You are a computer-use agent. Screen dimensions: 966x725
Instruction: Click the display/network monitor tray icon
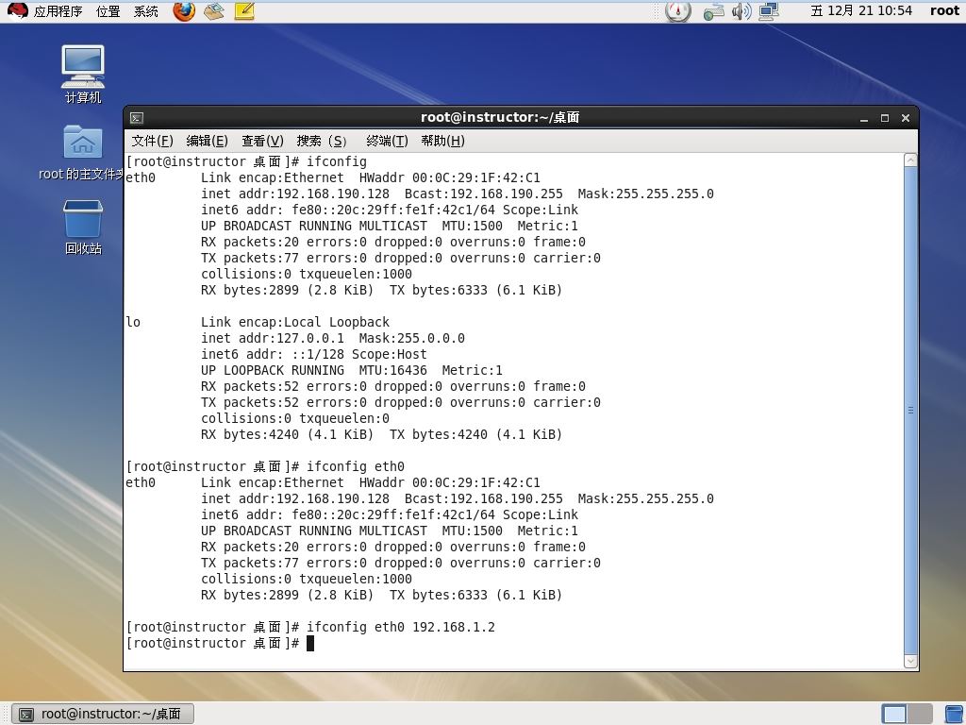coord(769,11)
